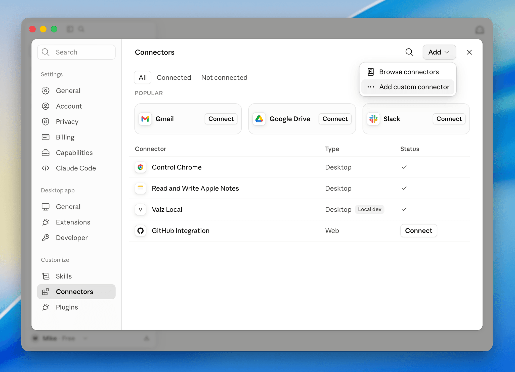Connect the Slack connector

click(449, 119)
